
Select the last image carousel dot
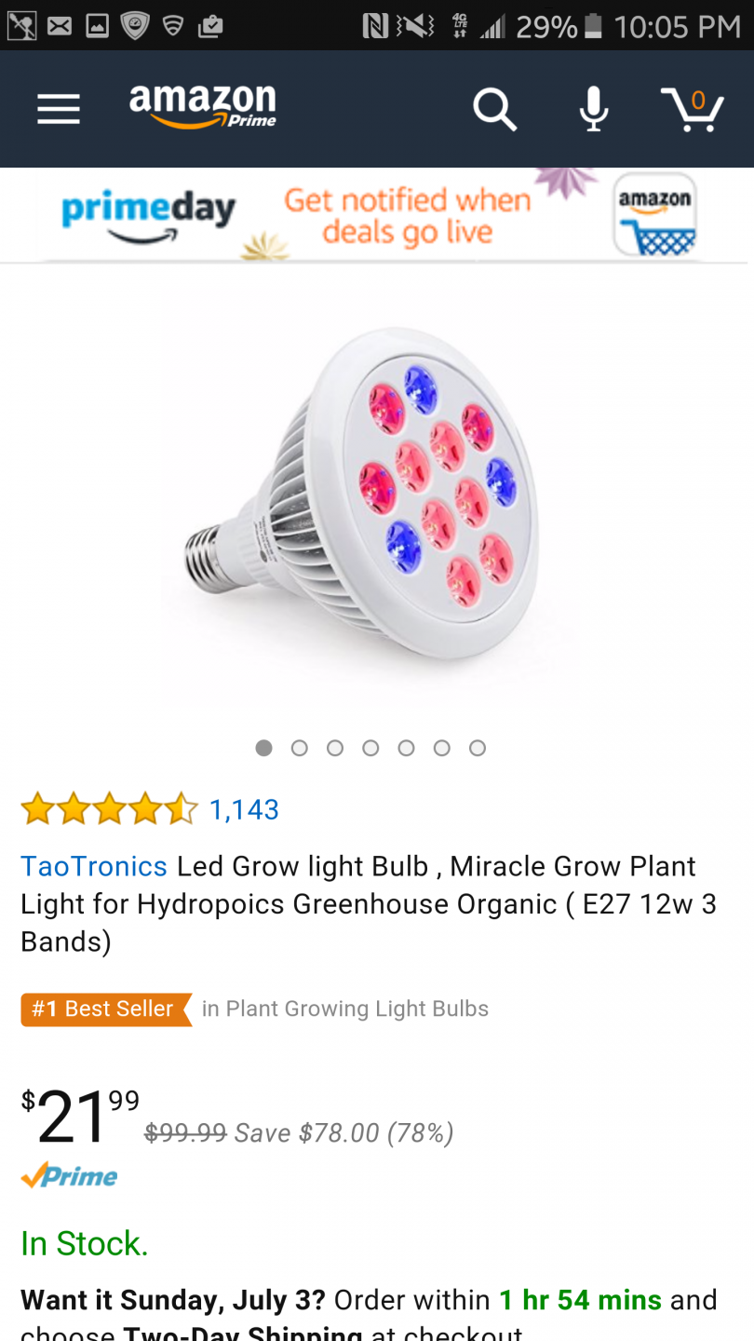coord(478,748)
